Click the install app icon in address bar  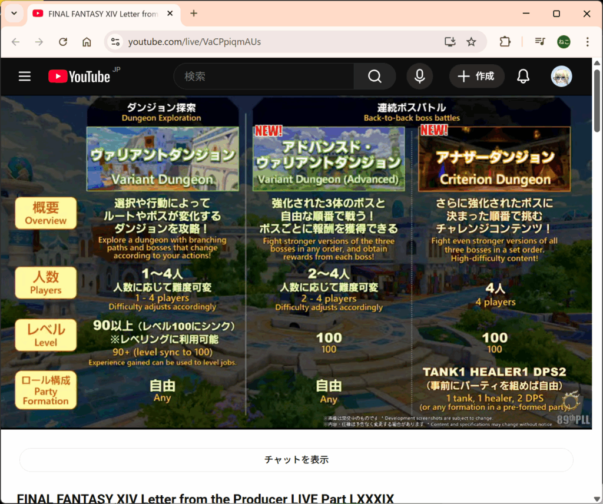click(450, 42)
